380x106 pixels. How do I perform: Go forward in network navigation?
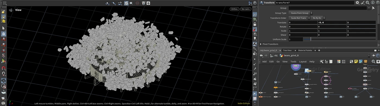[266, 55]
